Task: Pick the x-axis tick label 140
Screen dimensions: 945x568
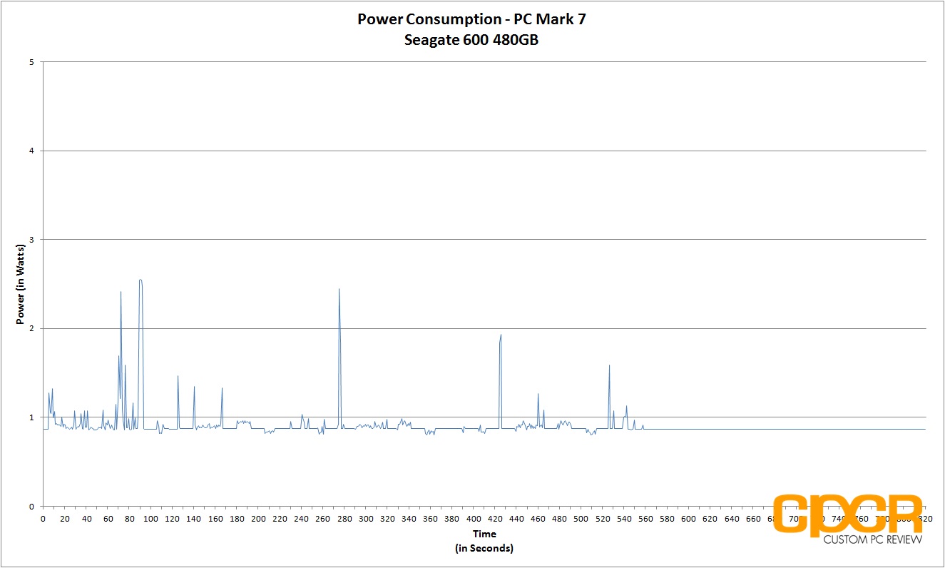Action: coord(194,518)
